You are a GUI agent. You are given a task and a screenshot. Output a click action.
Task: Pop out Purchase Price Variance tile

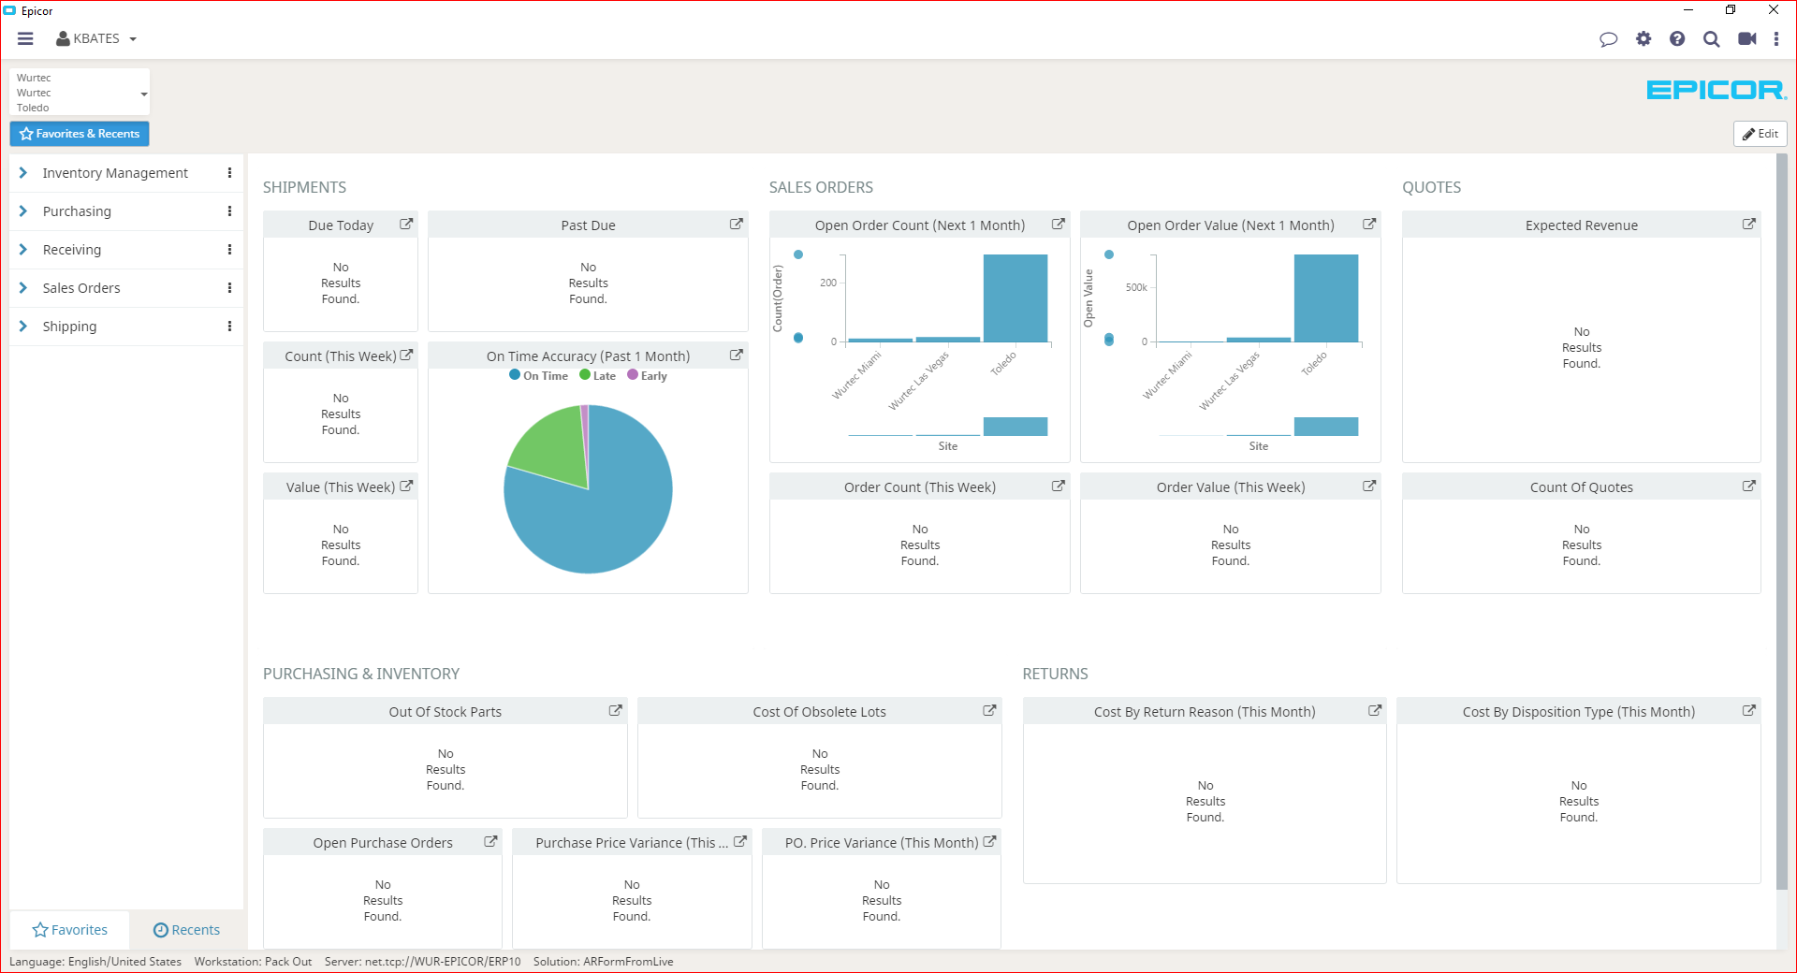(740, 842)
